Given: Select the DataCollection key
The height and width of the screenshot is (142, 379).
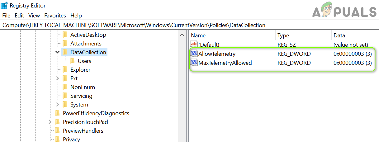Looking at the screenshot, I should (x=88, y=52).
